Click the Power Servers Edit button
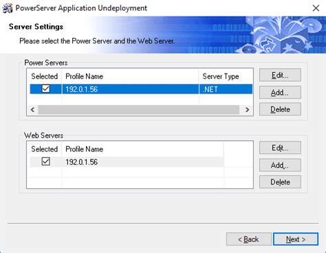Image resolution: width=326 pixels, height=253 pixels. (280, 75)
